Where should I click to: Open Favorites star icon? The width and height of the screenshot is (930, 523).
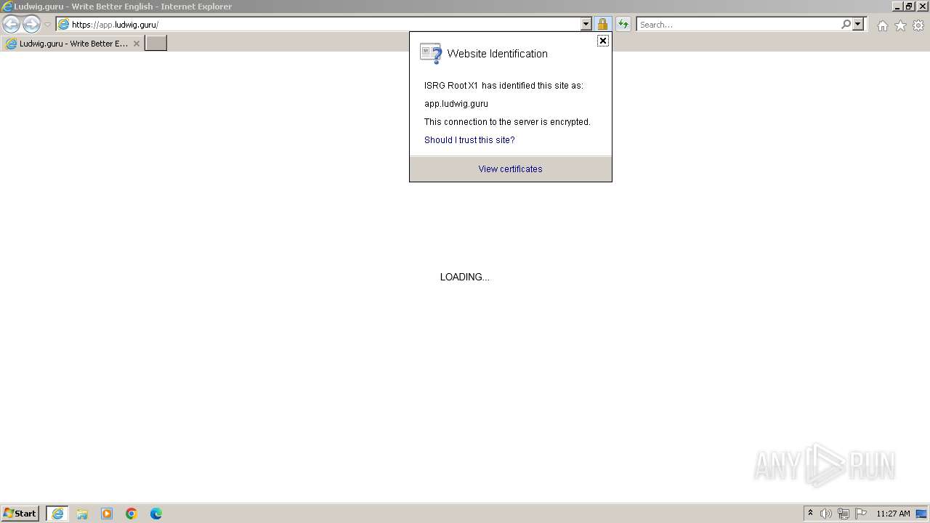(900, 25)
